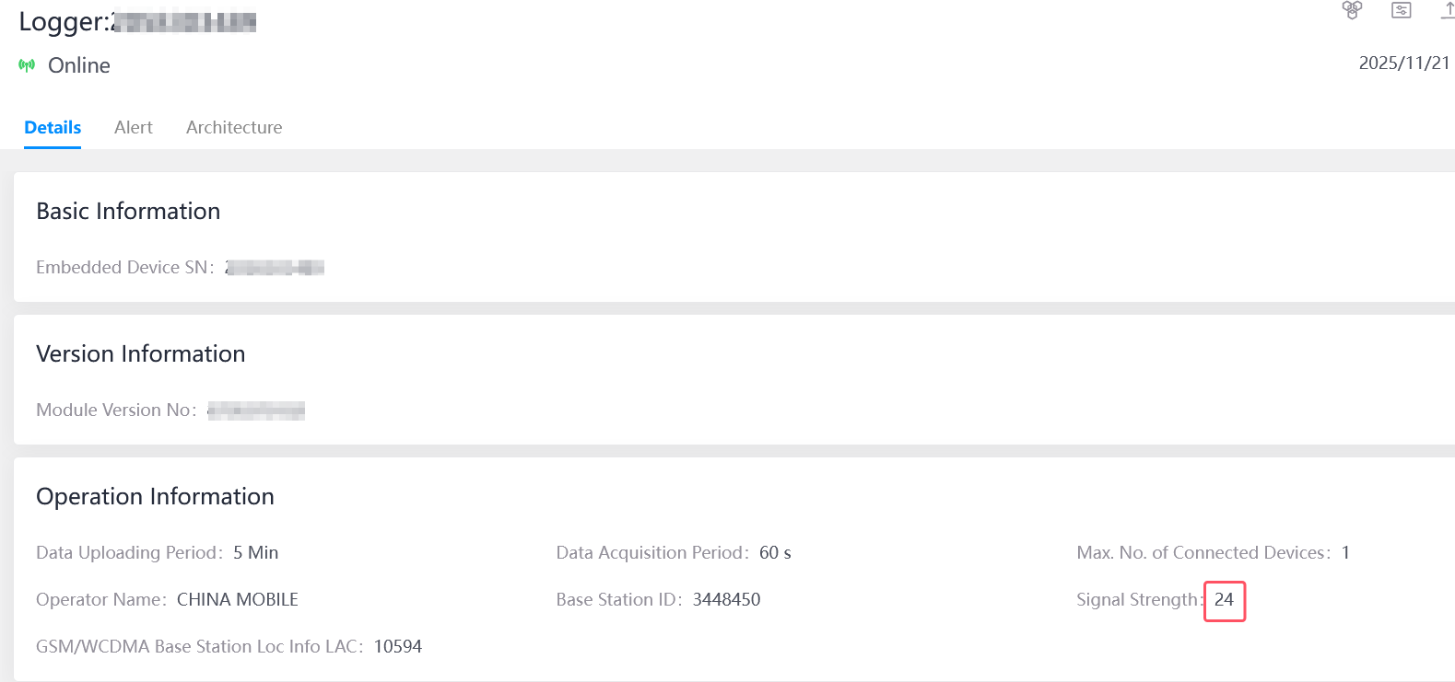Click the Data Uploading Period value 5 Min
Image resolution: width=1455 pixels, height=682 pixels.
coord(255,553)
